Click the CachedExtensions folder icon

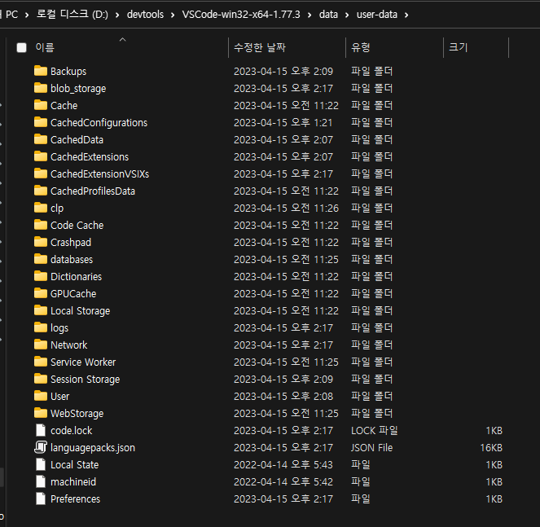(x=41, y=156)
